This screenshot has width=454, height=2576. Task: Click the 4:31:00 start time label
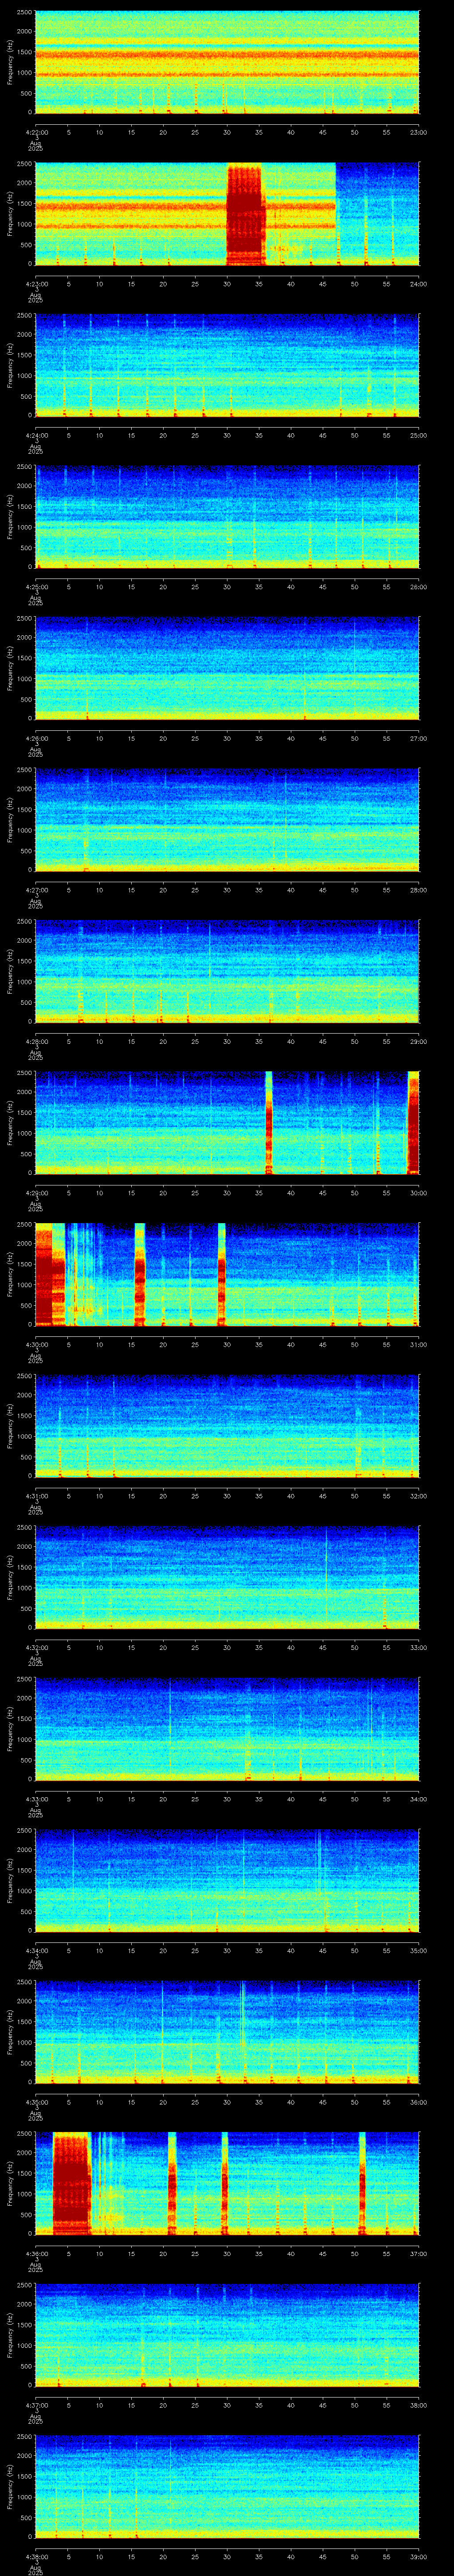click(36, 1496)
